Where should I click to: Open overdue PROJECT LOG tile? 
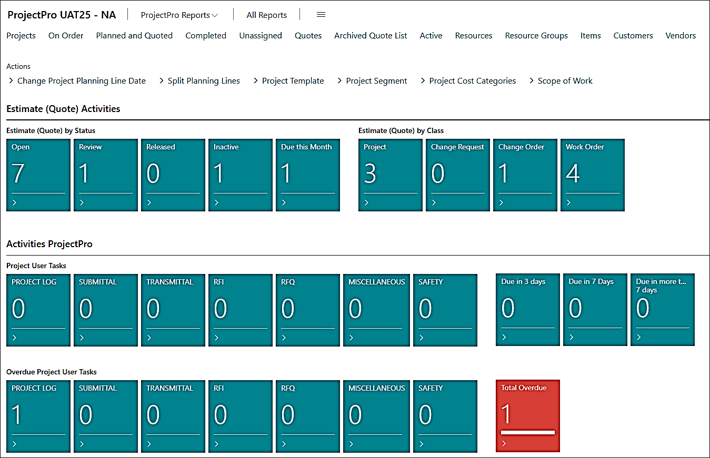click(x=38, y=416)
